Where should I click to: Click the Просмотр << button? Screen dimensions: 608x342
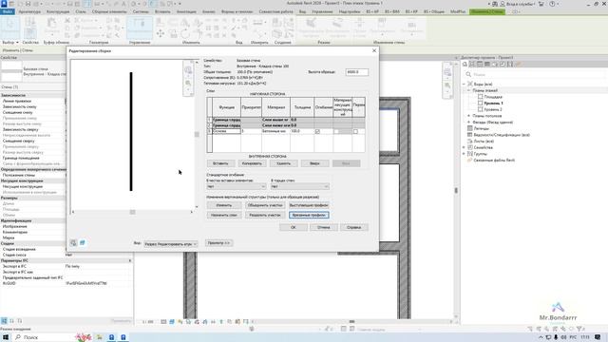tap(218, 243)
